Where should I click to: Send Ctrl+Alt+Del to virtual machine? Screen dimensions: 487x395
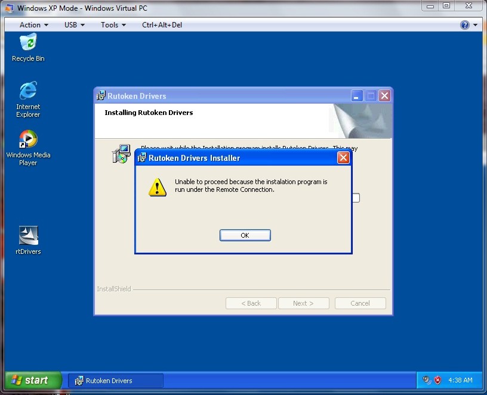click(162, 25)
